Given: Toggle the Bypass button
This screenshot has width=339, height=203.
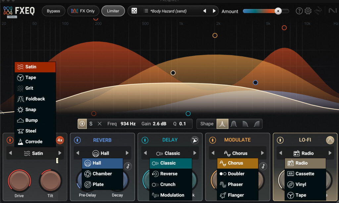Looking at the screenshot, I should point(53,11).
